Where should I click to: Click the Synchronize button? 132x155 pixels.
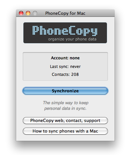[65, 91]
